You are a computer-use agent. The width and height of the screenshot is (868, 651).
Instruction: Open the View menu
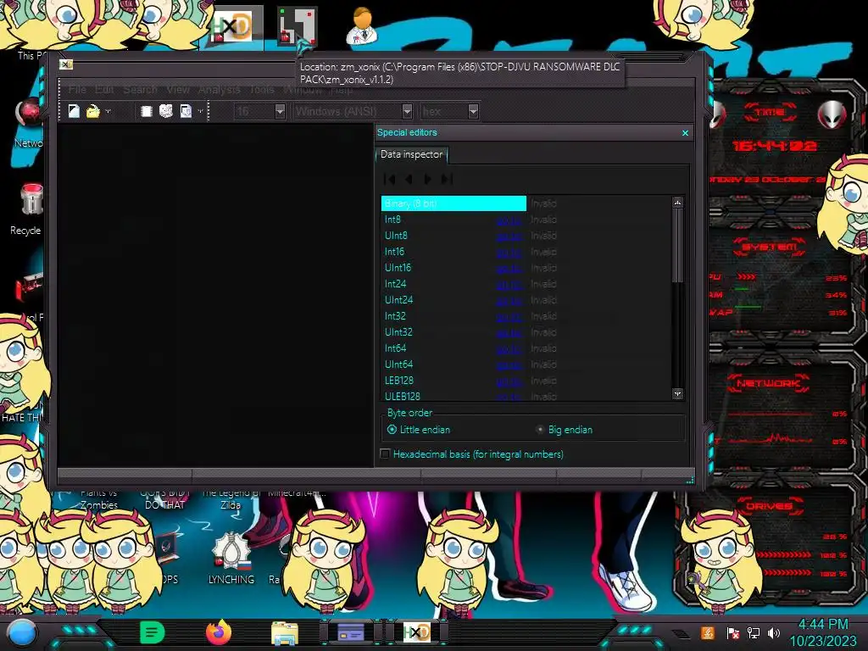coord(178,89)
